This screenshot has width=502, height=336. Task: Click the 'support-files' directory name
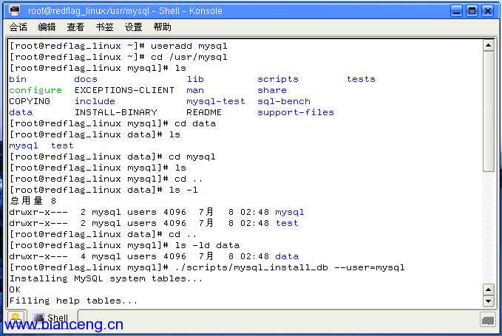[296, 112]
